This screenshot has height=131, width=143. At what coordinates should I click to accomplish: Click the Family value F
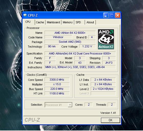50,58
